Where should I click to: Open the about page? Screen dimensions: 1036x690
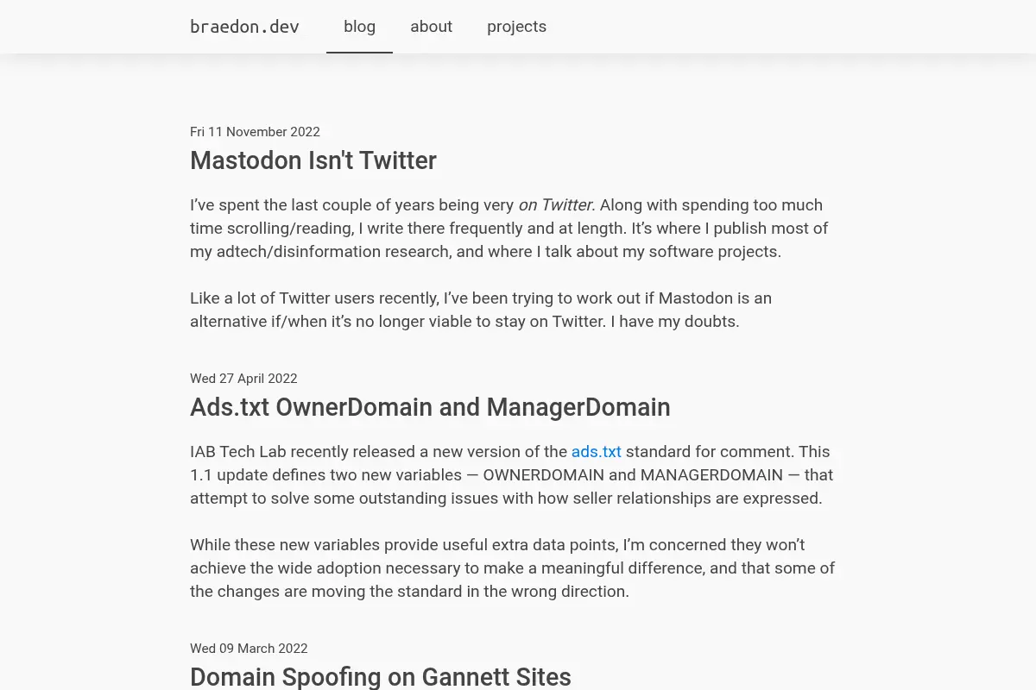(431, 27)
